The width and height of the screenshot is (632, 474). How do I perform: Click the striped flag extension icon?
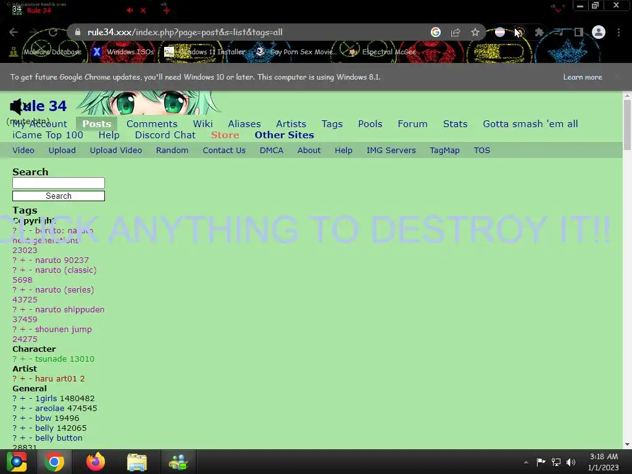[500, 32]
